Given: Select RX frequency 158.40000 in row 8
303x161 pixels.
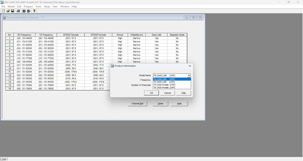Looking at the screenshot, I should point(24,62).
